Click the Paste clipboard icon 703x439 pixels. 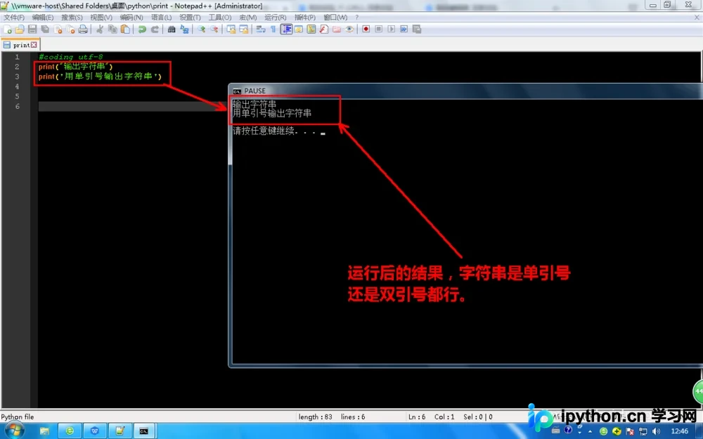coord(125,29)
